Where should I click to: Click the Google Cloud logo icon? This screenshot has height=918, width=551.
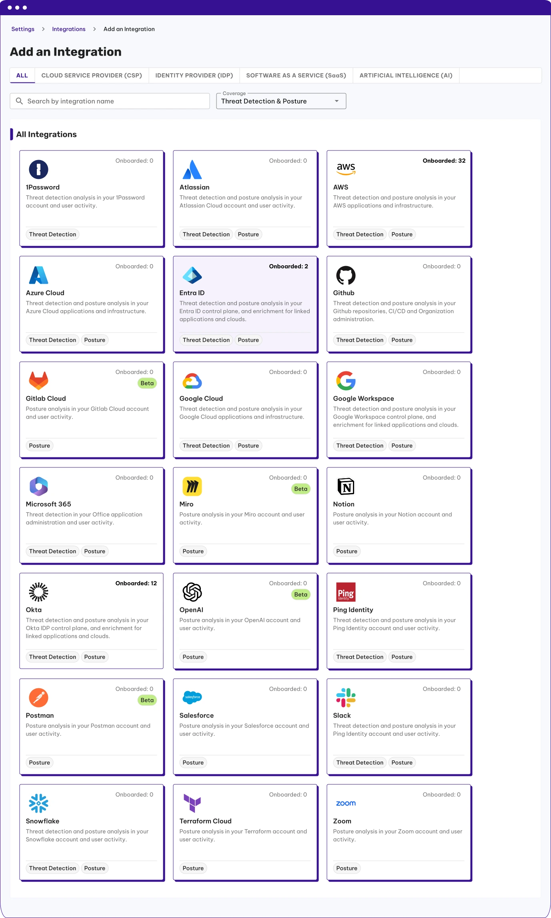(x=192, y=381)
